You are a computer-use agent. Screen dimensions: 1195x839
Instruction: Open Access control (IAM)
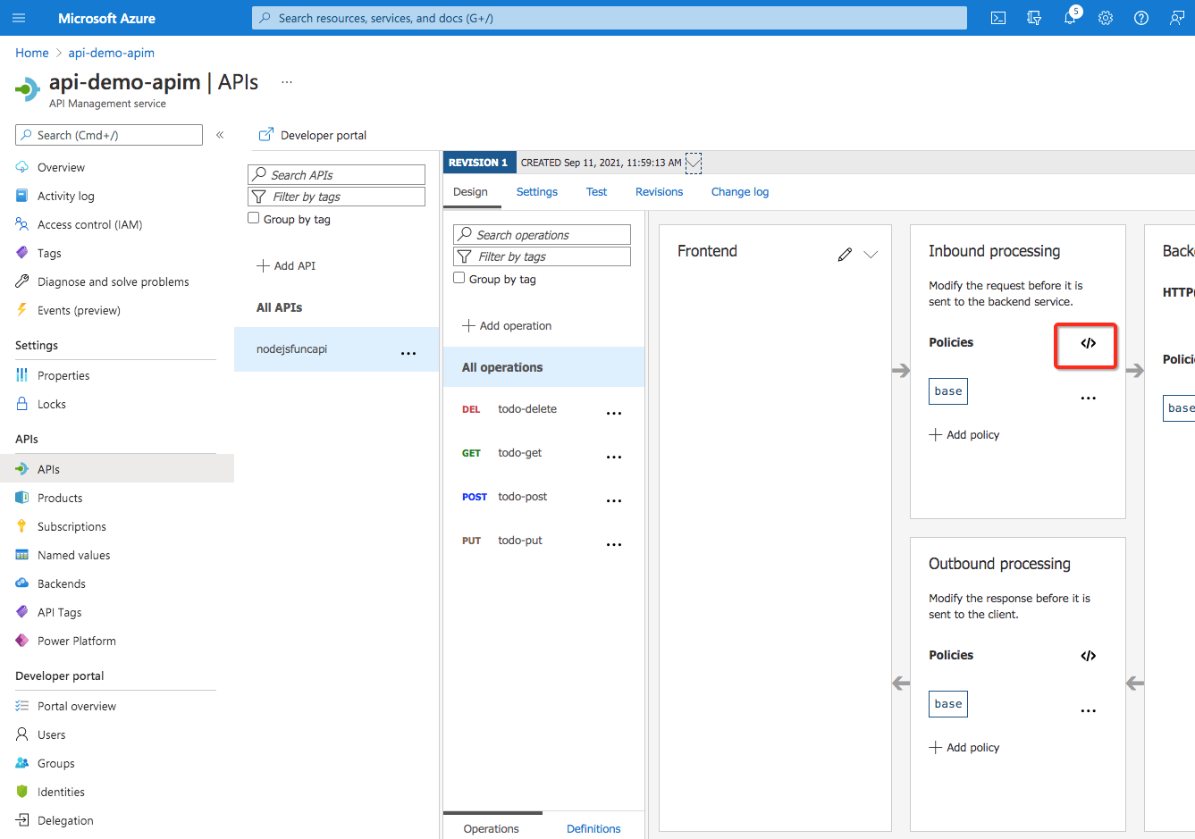89,224
